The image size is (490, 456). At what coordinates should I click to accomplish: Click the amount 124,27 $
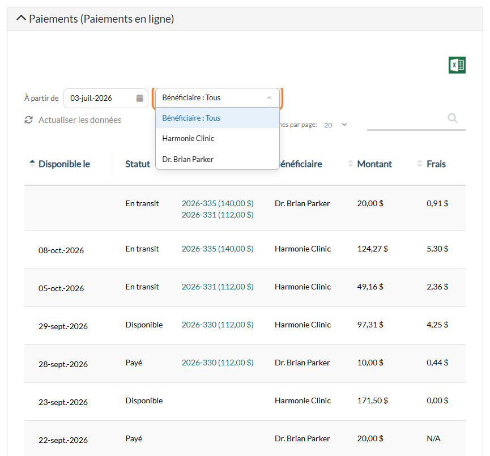point(373,249)
